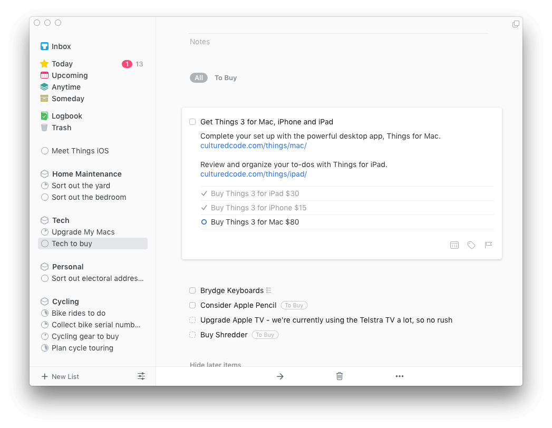Open Cycling gear to buy project
The image size is (552, 428).
[93, 336]
